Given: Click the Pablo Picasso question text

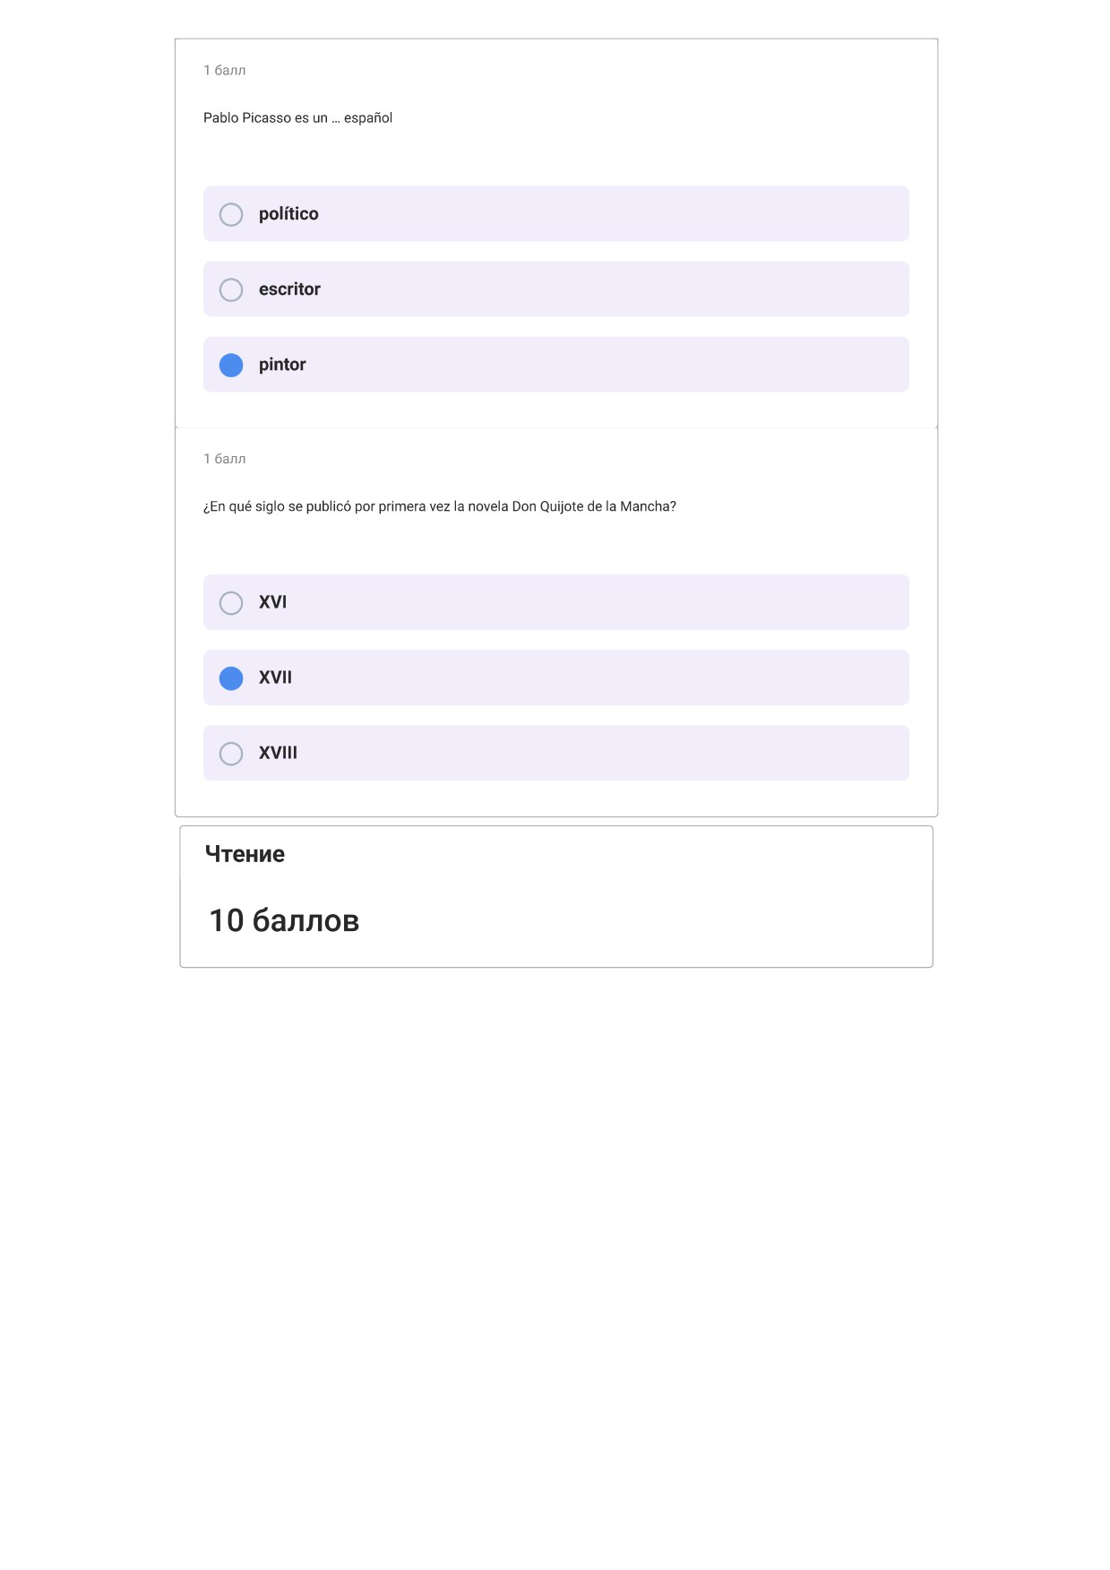Looking at the screenshot, I should click(x=297, y=118).
